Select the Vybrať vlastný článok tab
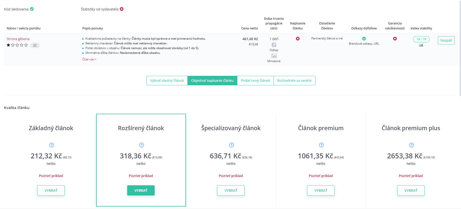This screenshot has width=461, height=209. [x=167, y=81]
